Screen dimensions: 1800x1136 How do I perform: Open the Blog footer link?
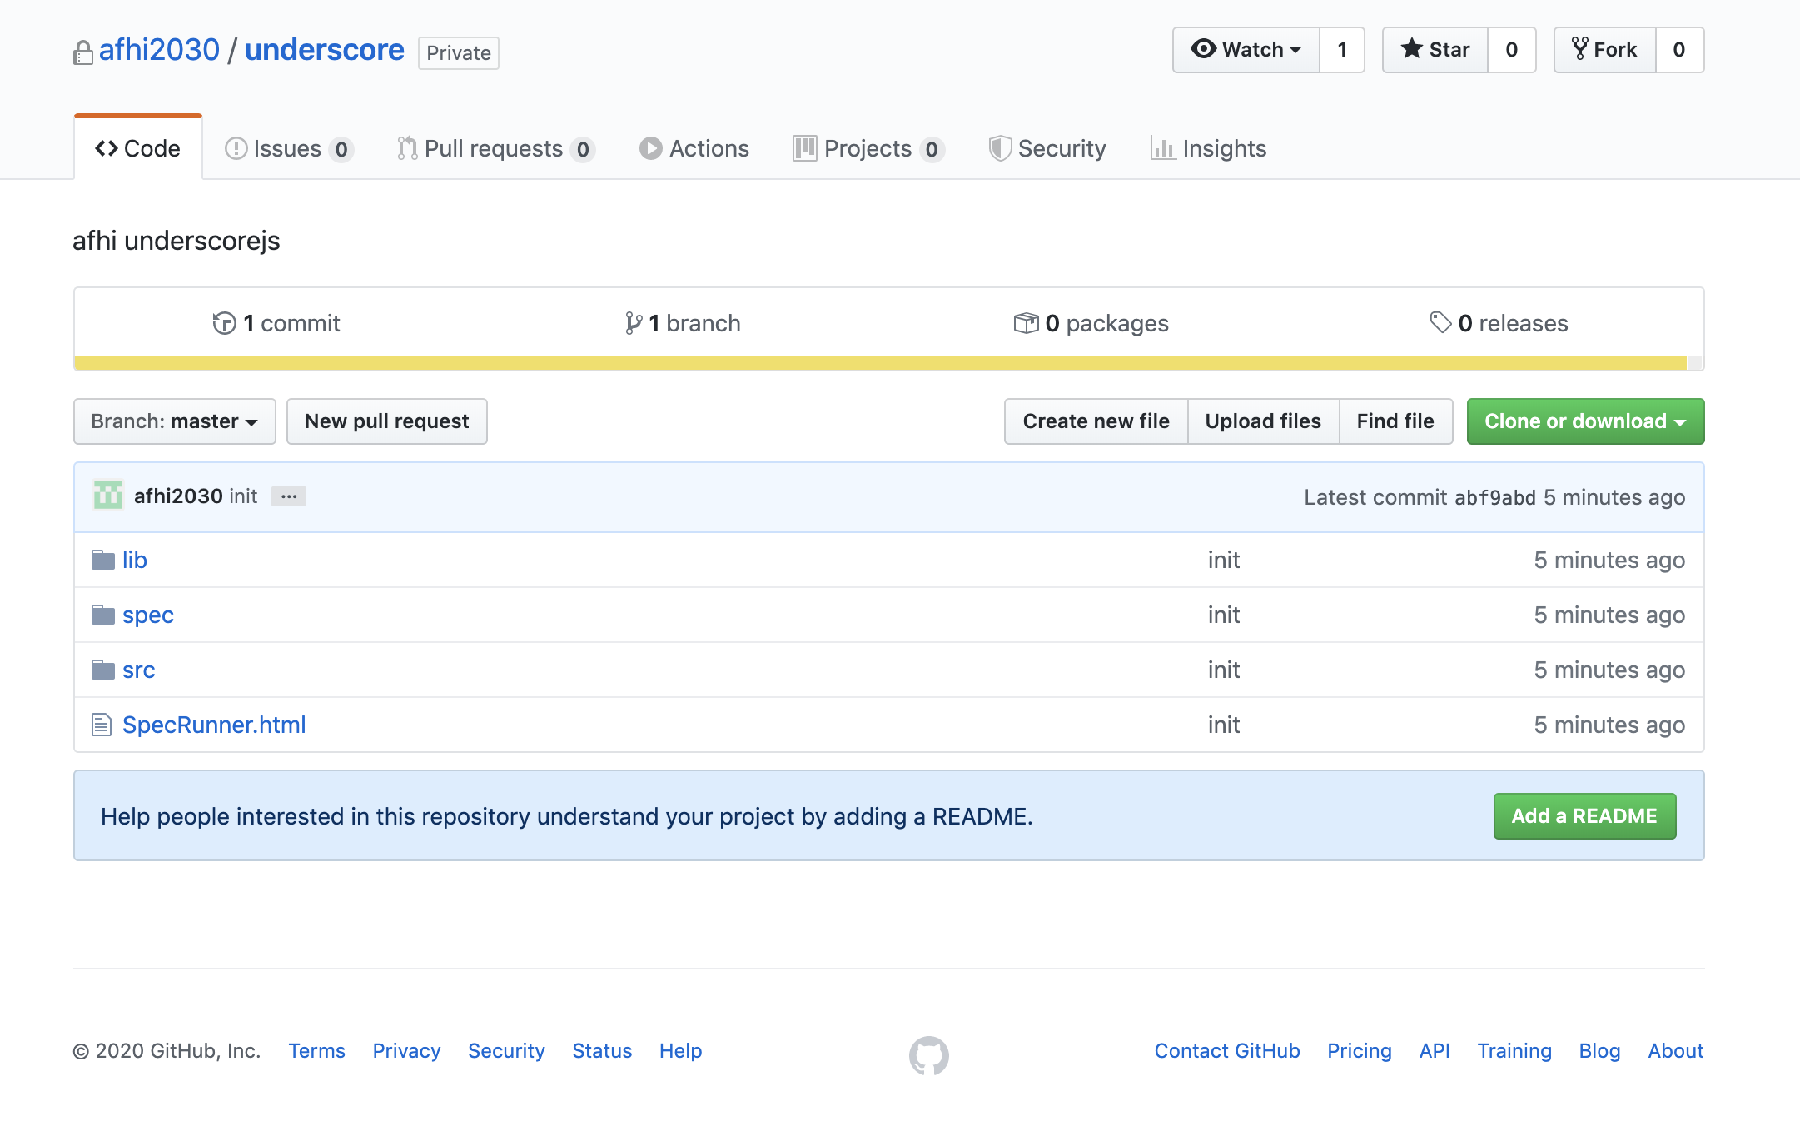click(x=1600, y=1051)
